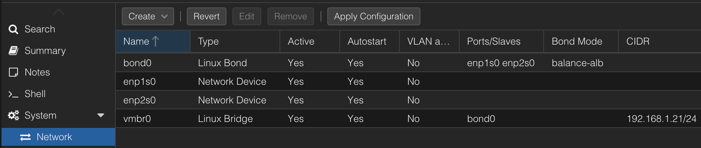The width and height of the screenshot is (701, 148).
Task: Sort table by the Type column header
Action: (235, 41)
